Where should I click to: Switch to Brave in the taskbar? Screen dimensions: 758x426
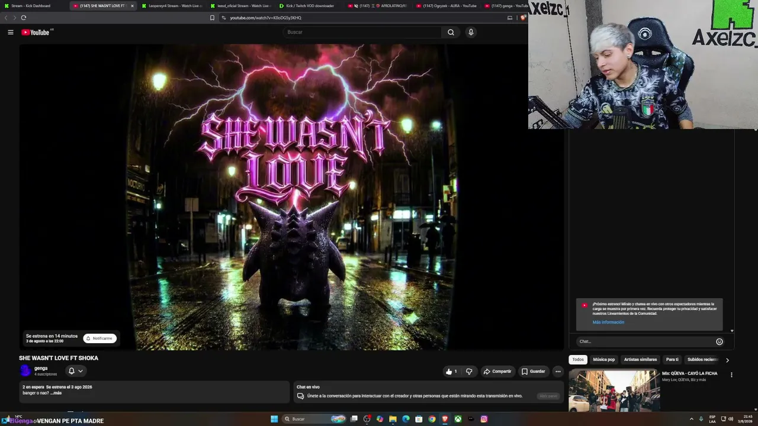tap(445, 419)
